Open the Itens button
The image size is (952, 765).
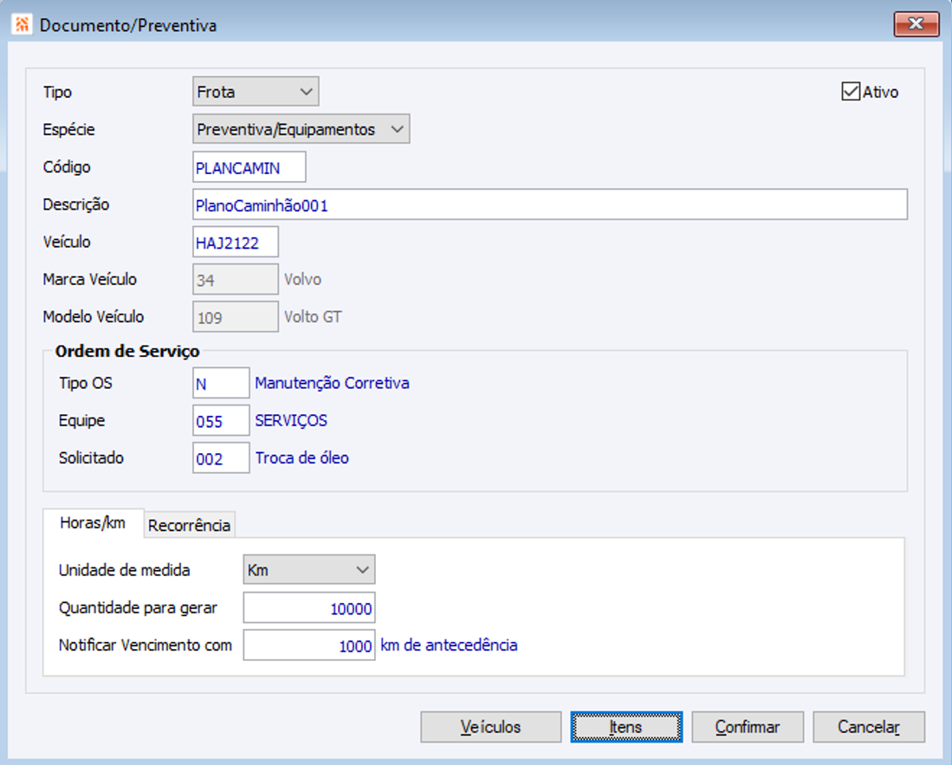coord(626,727)
